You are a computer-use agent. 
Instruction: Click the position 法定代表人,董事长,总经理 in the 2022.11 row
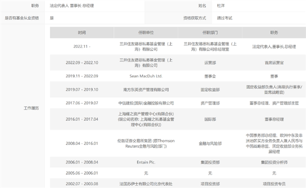274,46
